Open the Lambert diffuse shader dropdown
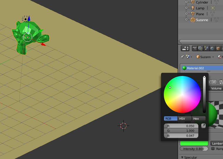 coord(217,143)
